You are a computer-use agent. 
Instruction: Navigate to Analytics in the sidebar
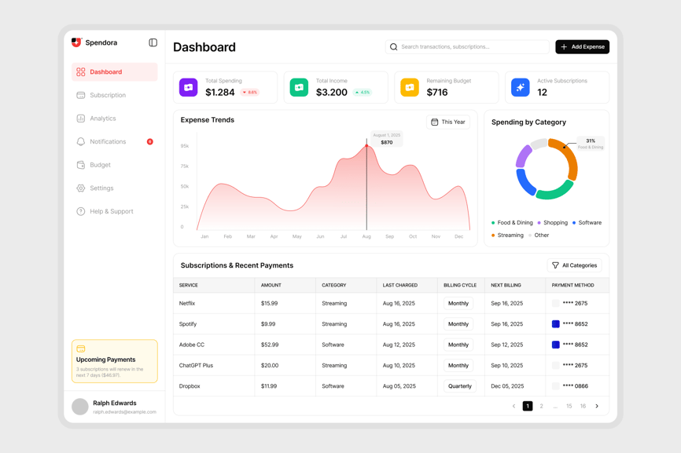pyautogui.click(x=102, y=119)
